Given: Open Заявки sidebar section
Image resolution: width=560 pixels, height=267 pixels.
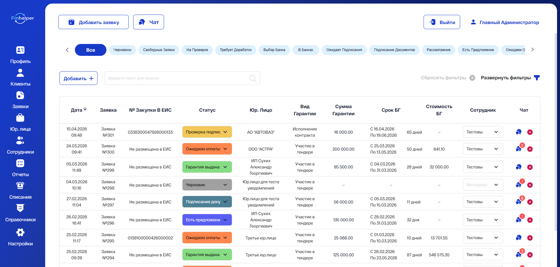Looking at the screenshot, I should 20,100.
